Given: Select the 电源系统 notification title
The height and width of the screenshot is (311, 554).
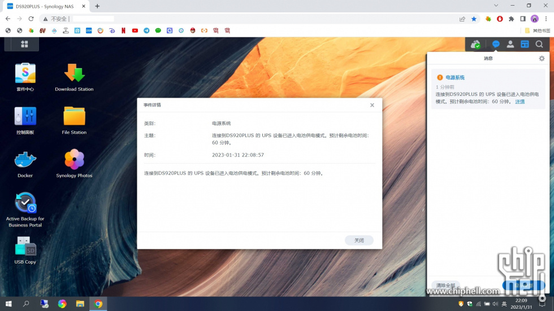Looking at the screenshot, I should (455, 77).
